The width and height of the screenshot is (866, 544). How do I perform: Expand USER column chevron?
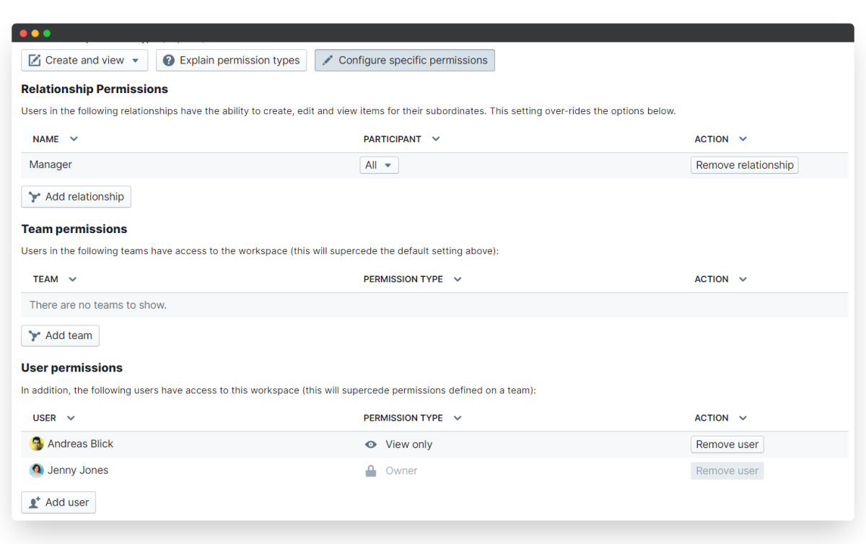click(71, 418)
